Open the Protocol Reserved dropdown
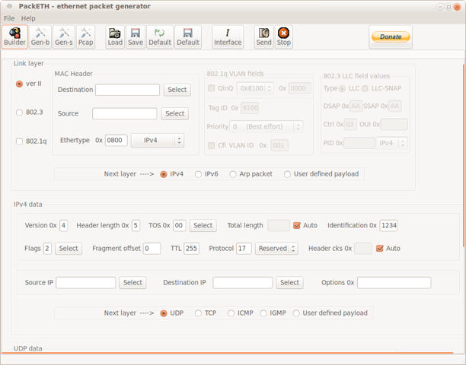 276,249
